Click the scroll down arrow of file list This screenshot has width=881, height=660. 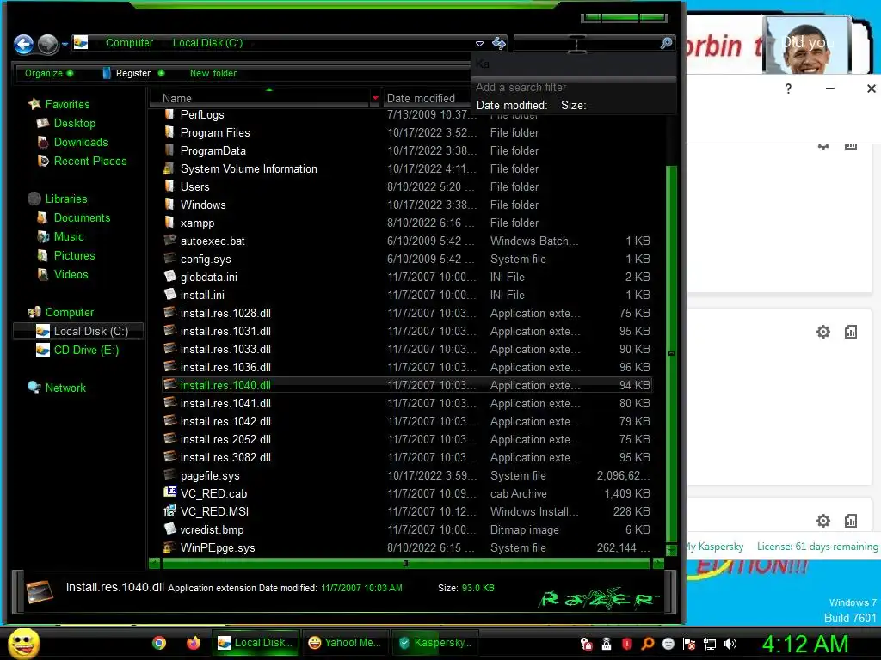[x=671, y=549]
